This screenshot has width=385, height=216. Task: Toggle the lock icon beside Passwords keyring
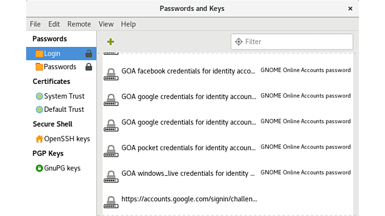(x=89, y=67)
